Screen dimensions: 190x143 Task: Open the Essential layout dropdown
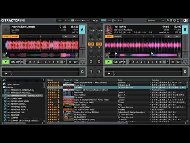click(156, 21)
